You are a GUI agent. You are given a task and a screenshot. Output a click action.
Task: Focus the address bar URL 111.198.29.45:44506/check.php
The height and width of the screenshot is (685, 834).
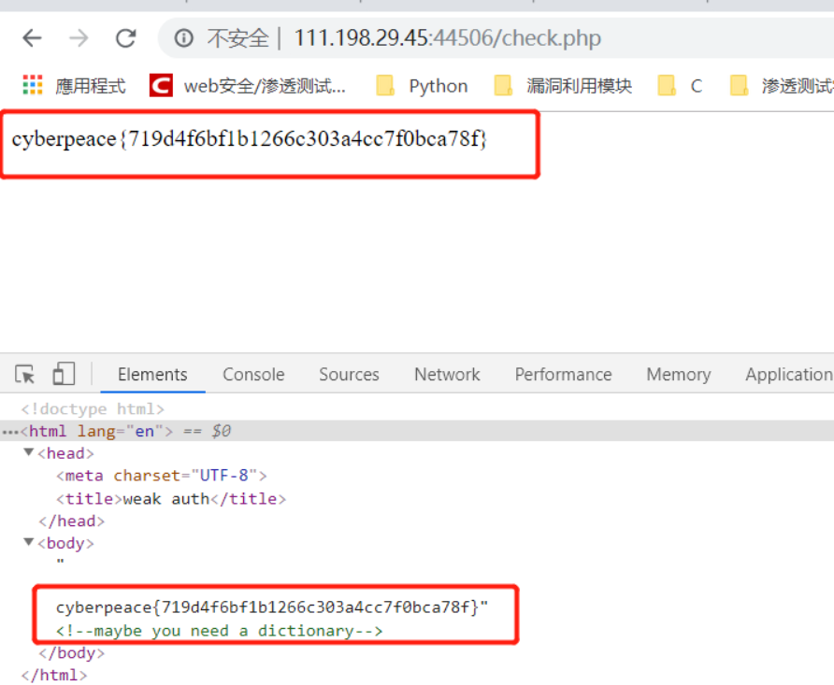(447, 38)
